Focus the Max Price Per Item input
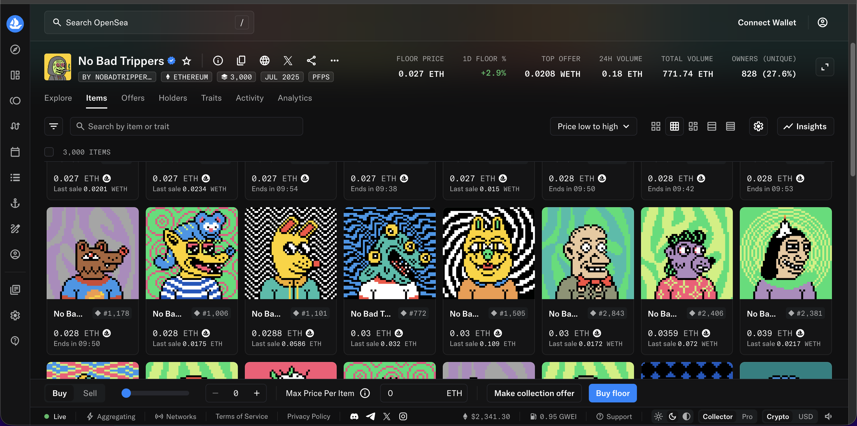 (424, 393)
